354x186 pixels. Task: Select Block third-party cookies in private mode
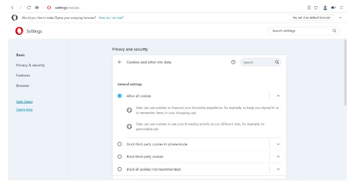pos(120,144)
